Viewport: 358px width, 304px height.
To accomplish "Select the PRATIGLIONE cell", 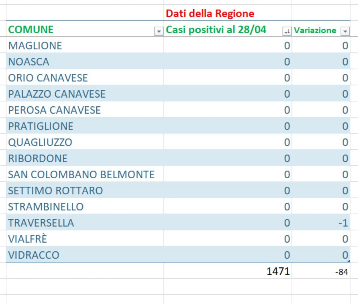I will pyautogui.click(x=41, y=126).
